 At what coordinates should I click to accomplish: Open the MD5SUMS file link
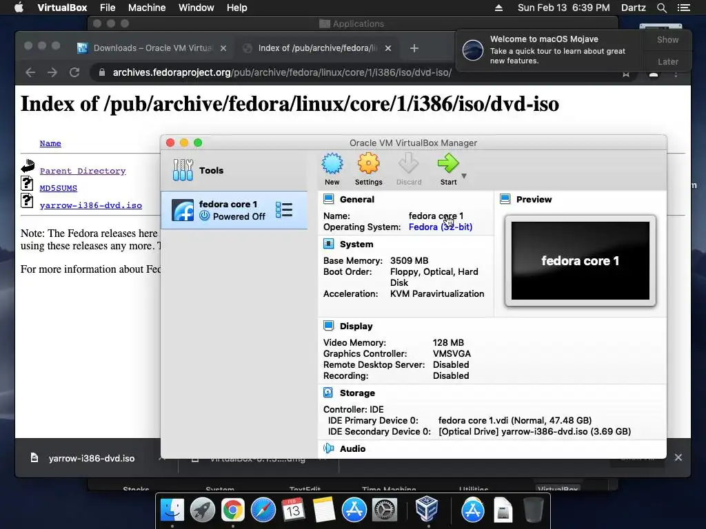59,188
